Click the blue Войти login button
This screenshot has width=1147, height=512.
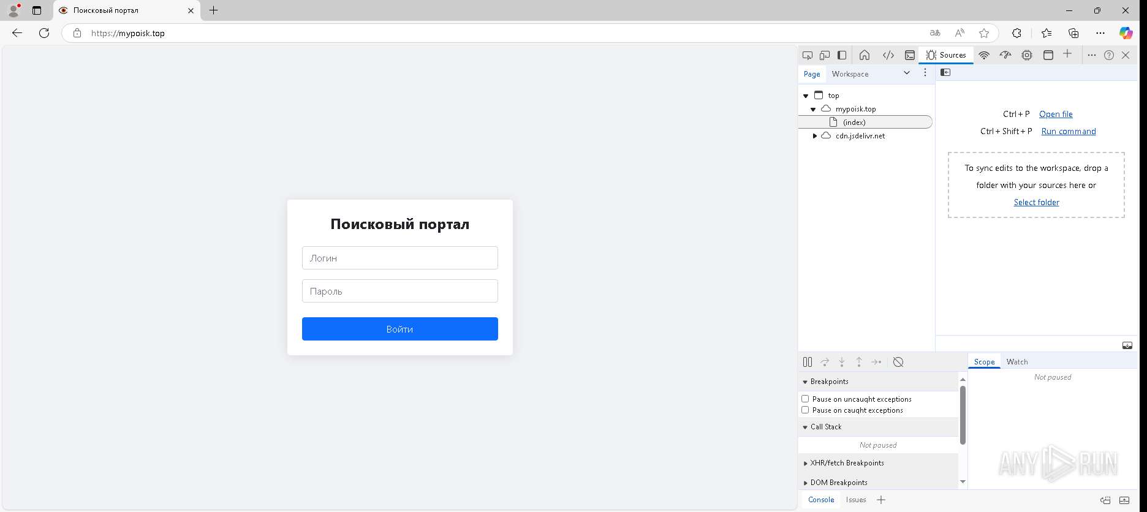click(x=400, y=329)
